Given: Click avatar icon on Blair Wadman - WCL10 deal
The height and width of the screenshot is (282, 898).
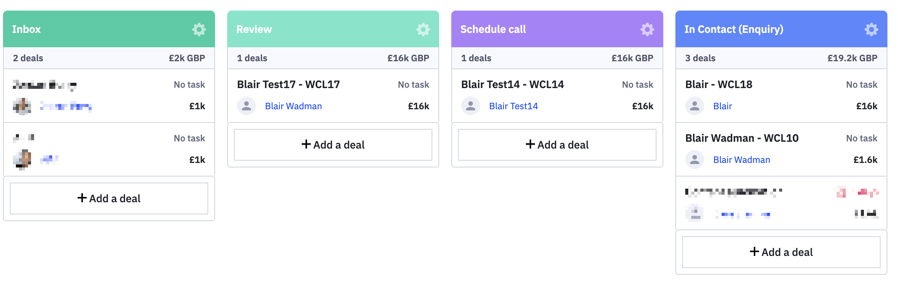Looking at the screenshot, I should coord(695,160).
